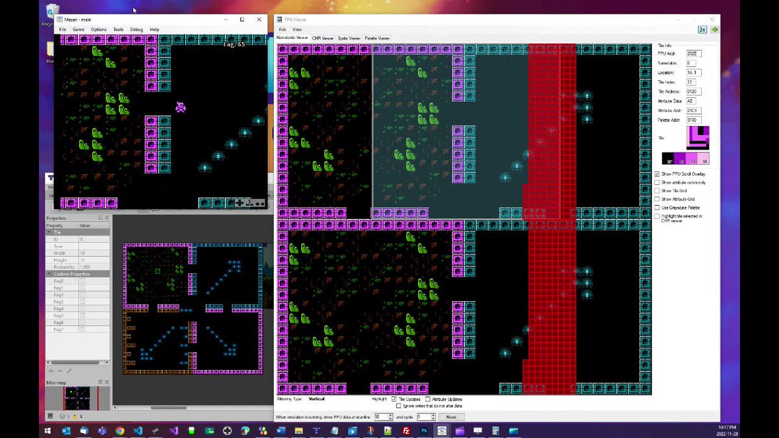Screen dimensions: 779x438
Task: Open Photoshop from the taskbar
Action: (x=424, y=430)
